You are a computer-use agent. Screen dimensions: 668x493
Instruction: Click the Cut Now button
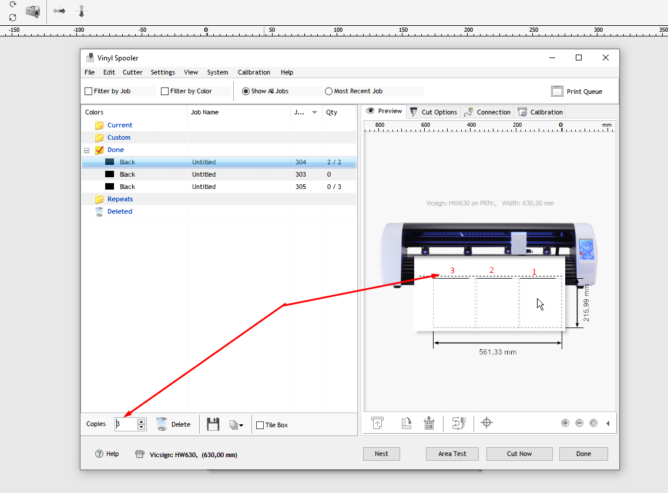click(519, 454)
